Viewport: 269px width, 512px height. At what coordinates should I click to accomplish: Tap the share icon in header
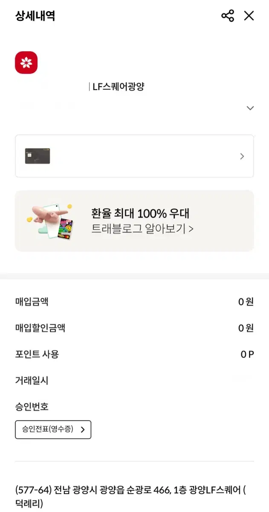click(x=228, y=16)
